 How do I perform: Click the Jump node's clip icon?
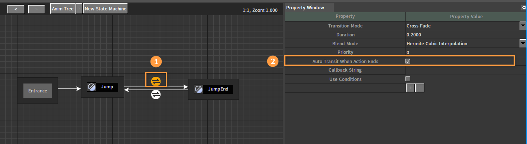[92, 87]
